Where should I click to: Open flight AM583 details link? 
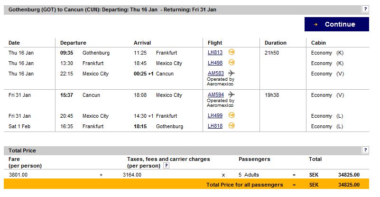pos(216,74)
